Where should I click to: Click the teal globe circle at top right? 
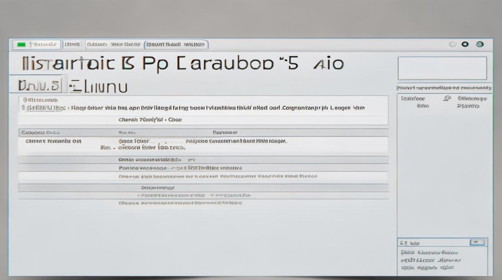pyautogui.click(x=480, y=44)
